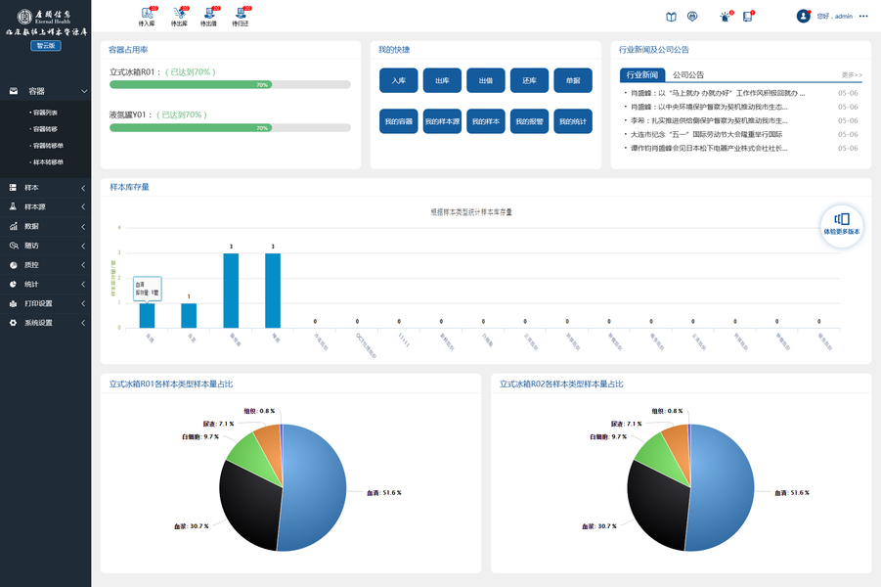This screenshot has width=881, height=587.
Task: Click the 血清 bar with tooltip
Action: click(148, 315)
